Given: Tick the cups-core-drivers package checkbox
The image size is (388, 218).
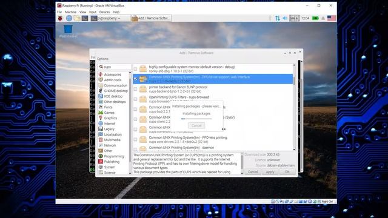Looking at the screenshot, I should [135, 139].
